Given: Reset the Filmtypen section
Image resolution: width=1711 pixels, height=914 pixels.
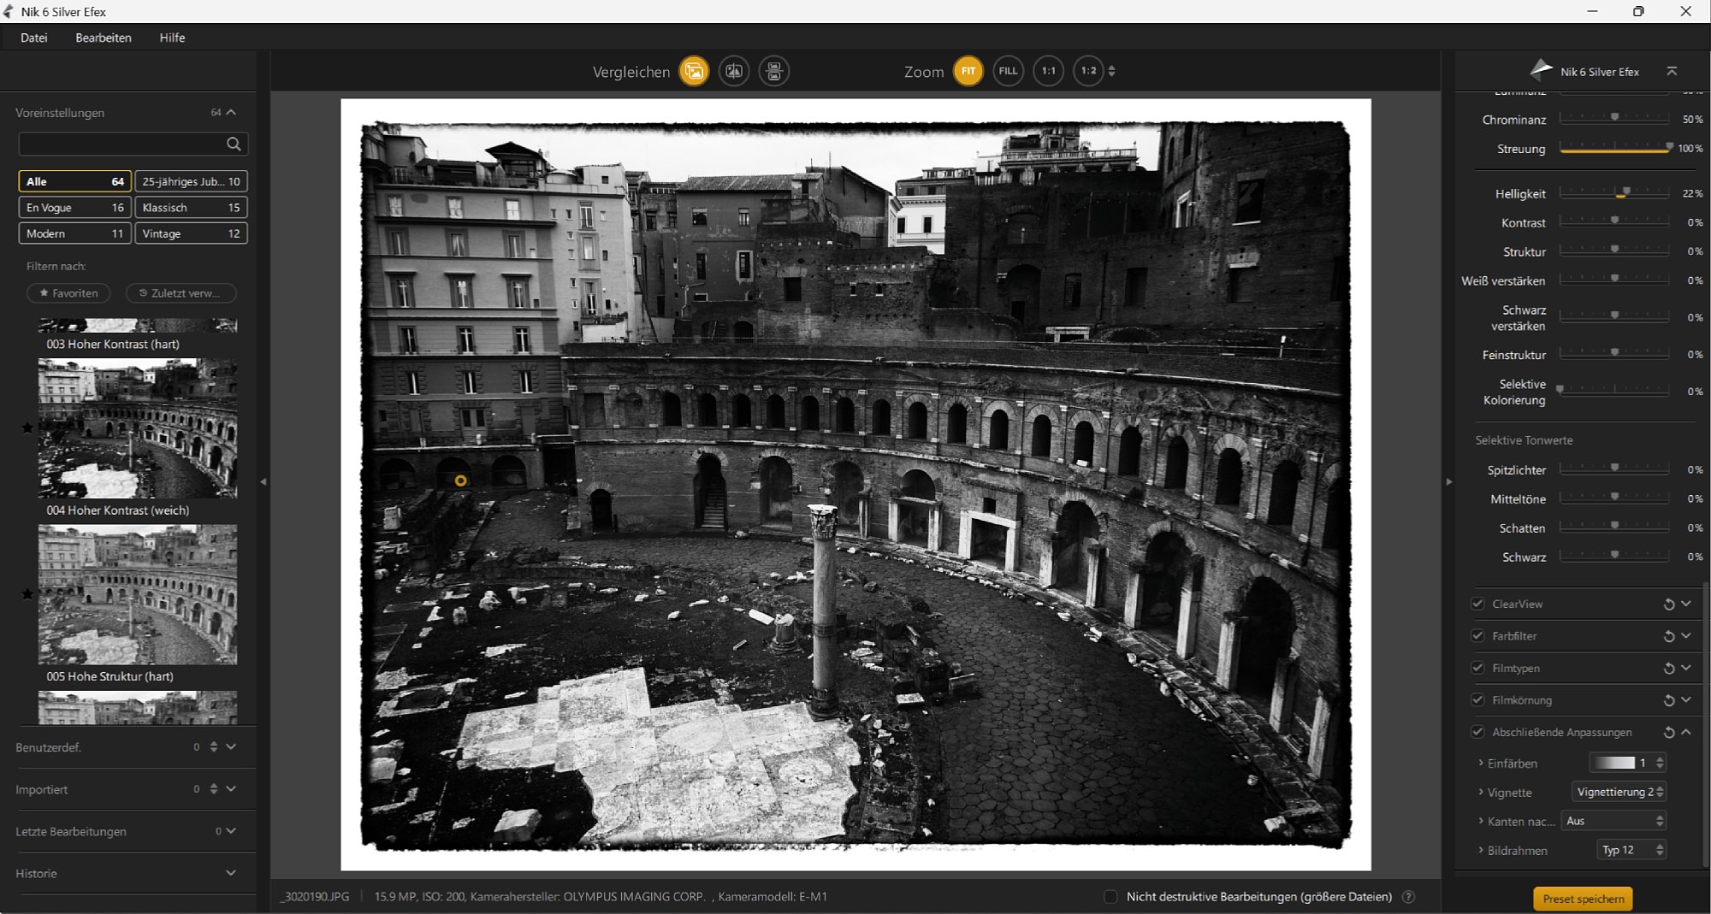Looking at the screenshot, I should 1668,669.
